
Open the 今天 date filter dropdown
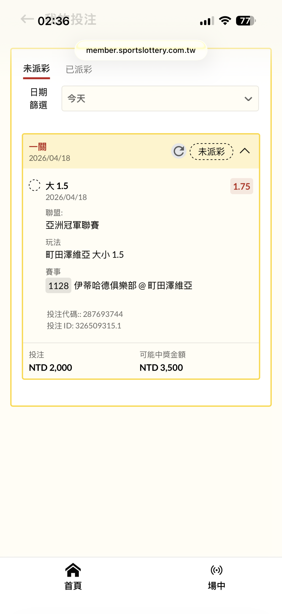pyautogui.click(x=160, y=99)
